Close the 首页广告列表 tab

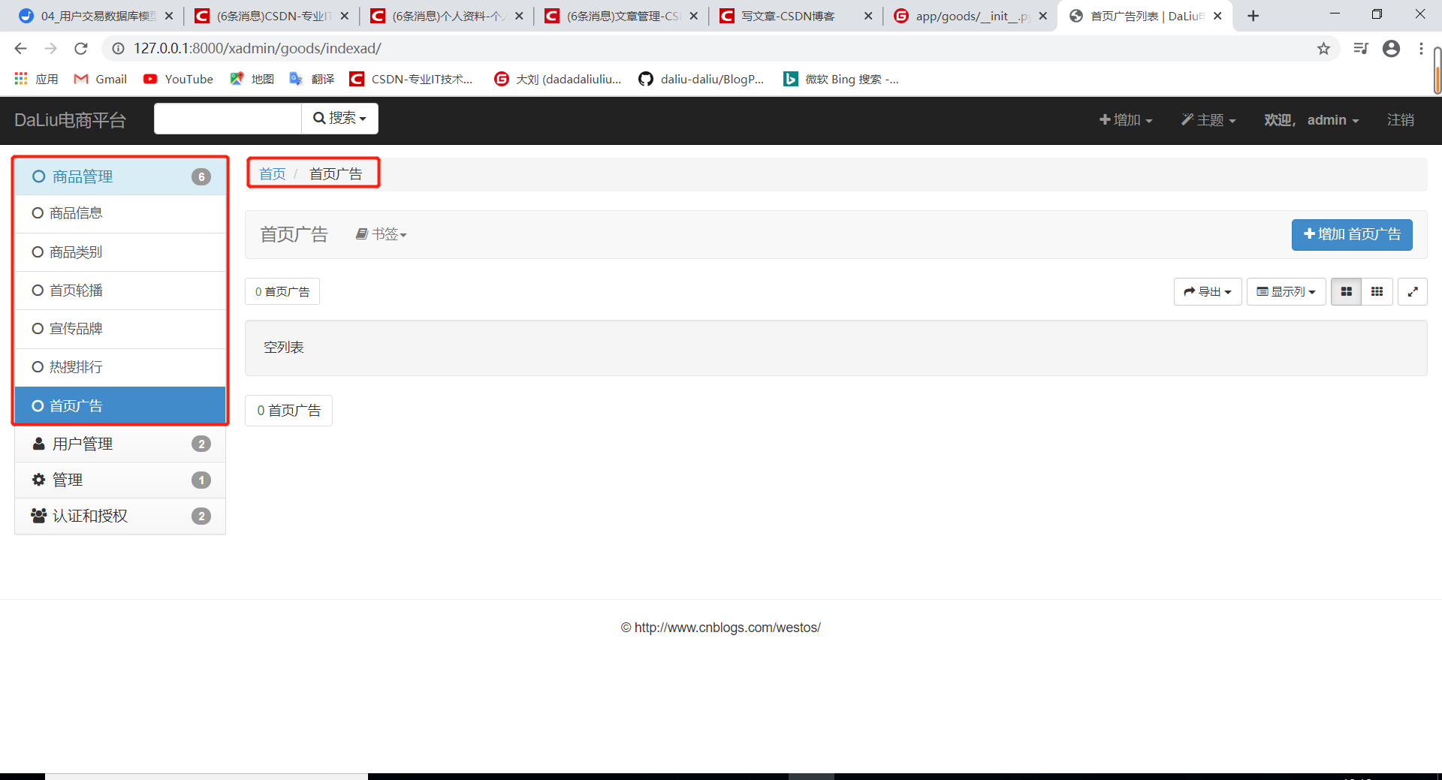pos(1217,16)
